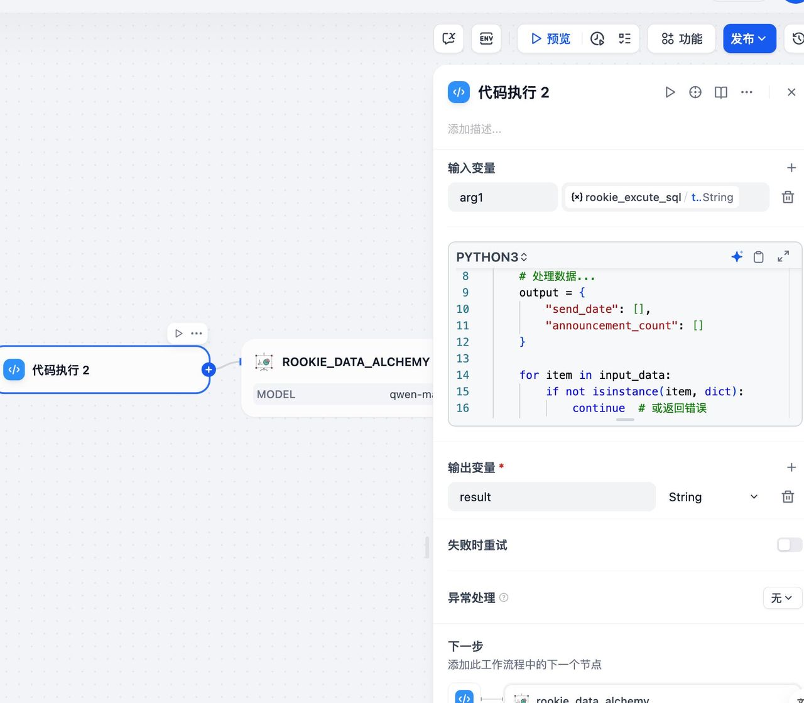Screen dimensions: 804x703
Task: Open the ellipsis menu above the canvas node
Action: pos(197,333)
